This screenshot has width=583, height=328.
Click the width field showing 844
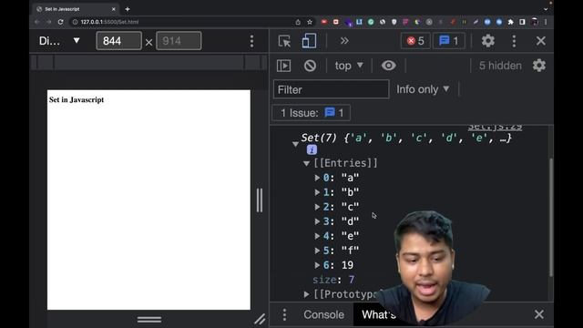coord(118,40)
